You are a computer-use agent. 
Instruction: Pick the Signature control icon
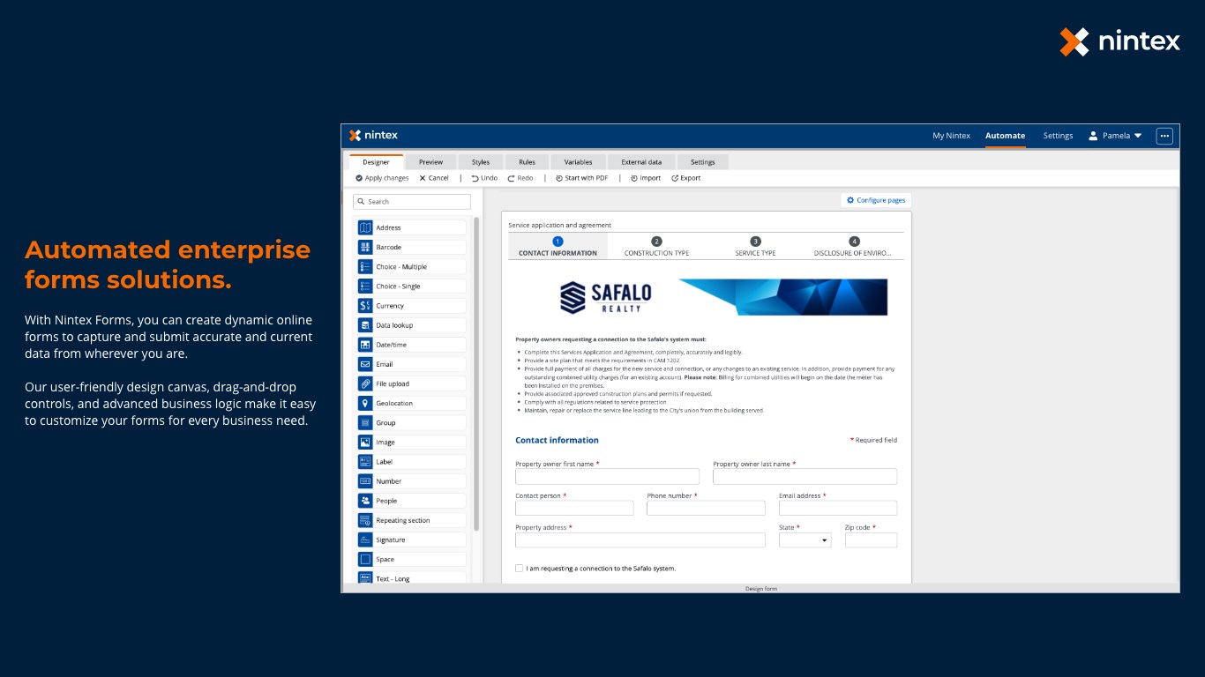(x=365, y=539)
